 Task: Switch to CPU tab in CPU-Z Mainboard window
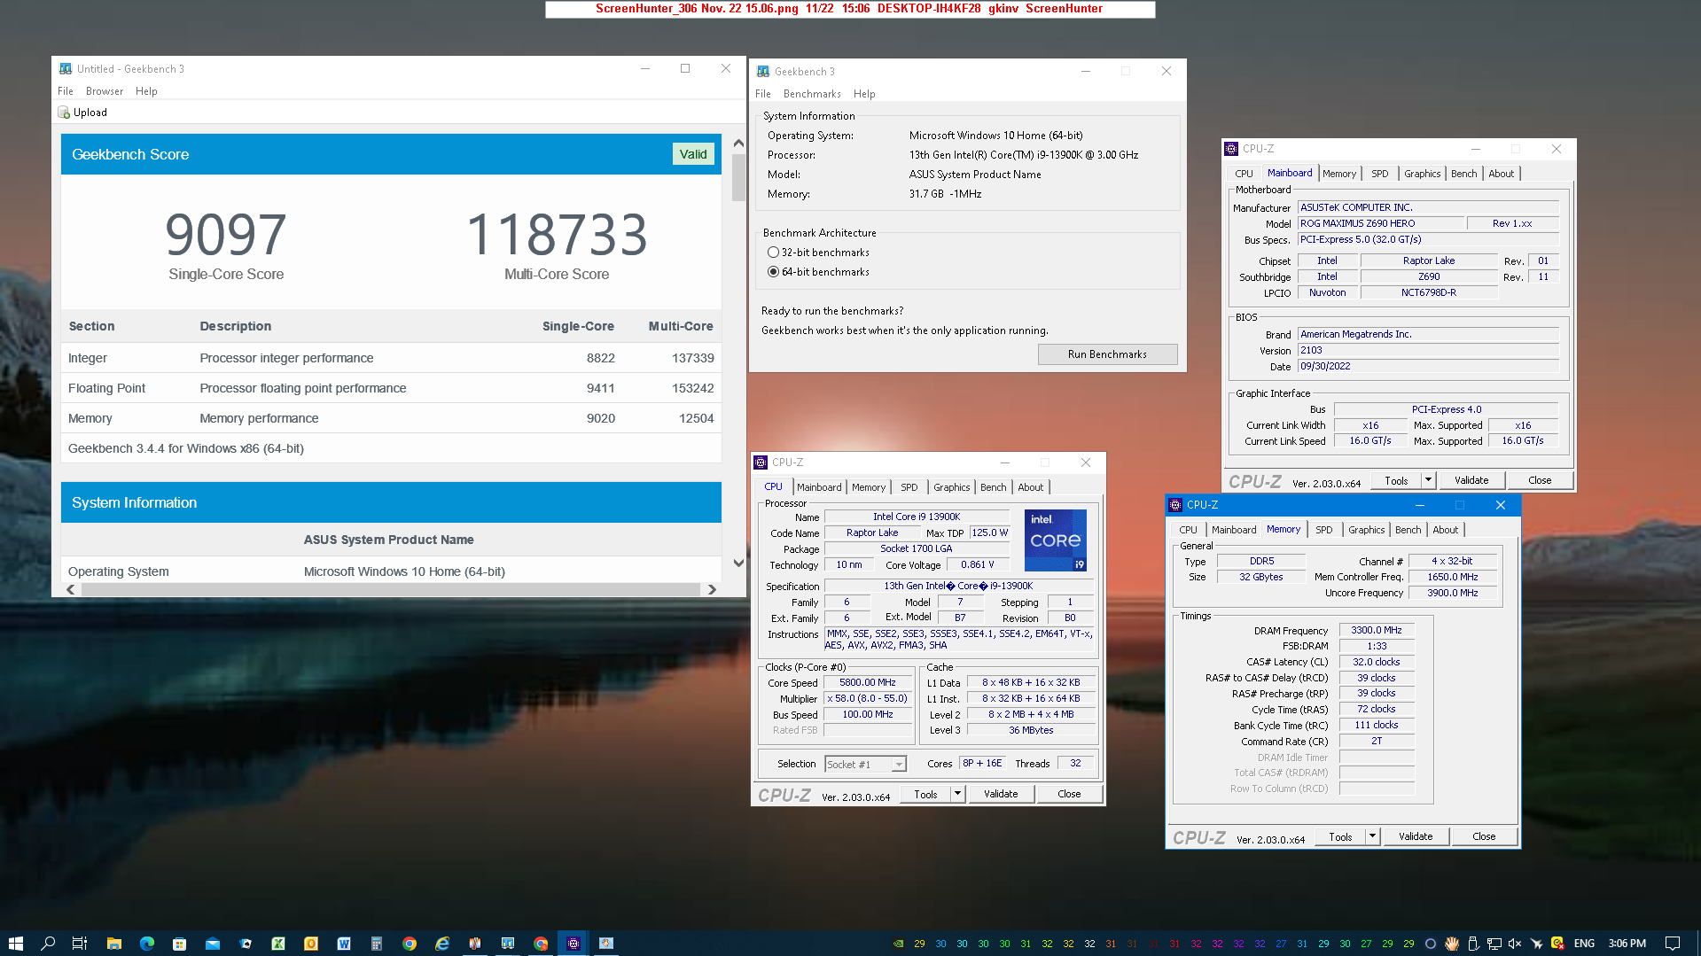click(x=1245, y=174)
